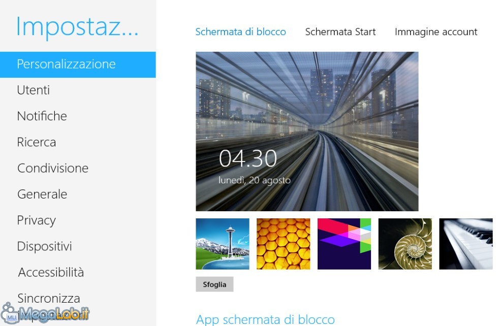Select the Schermata di blocco tab
499x326 pixels.
tap(240, 32)
